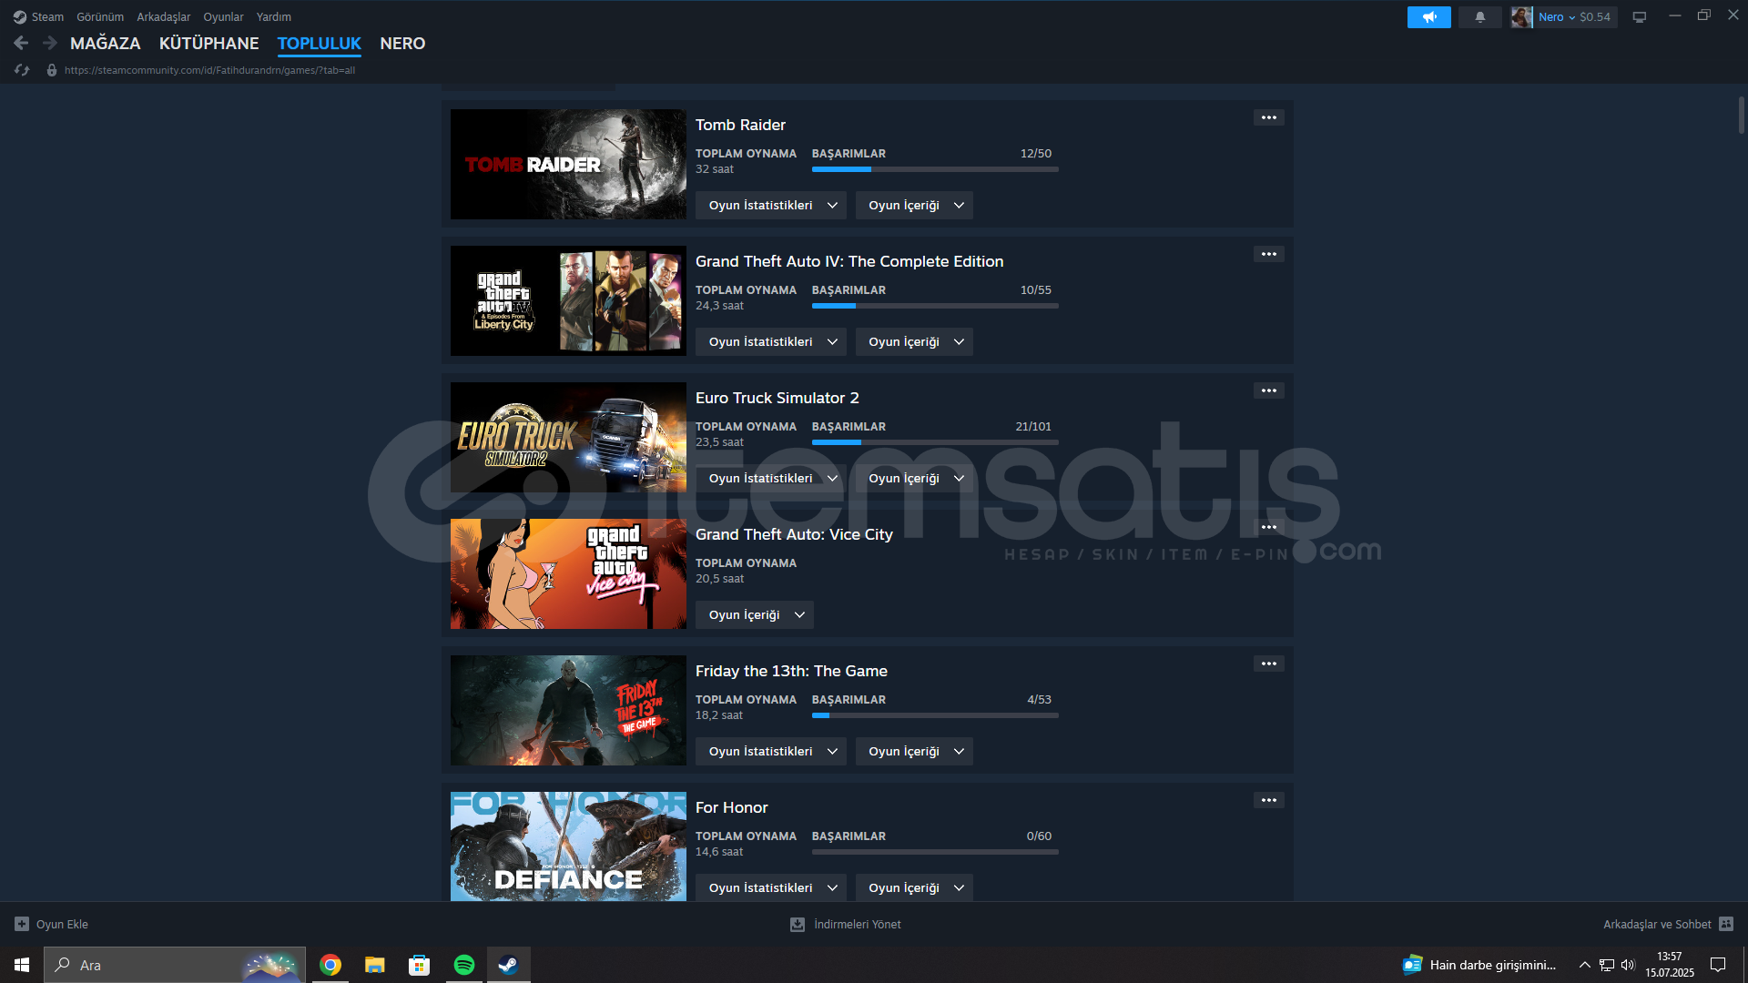The width and height of the screenshot is (1748, 983).
Task: Click the padlock icon beside the URL
Action: coord(52,70)
